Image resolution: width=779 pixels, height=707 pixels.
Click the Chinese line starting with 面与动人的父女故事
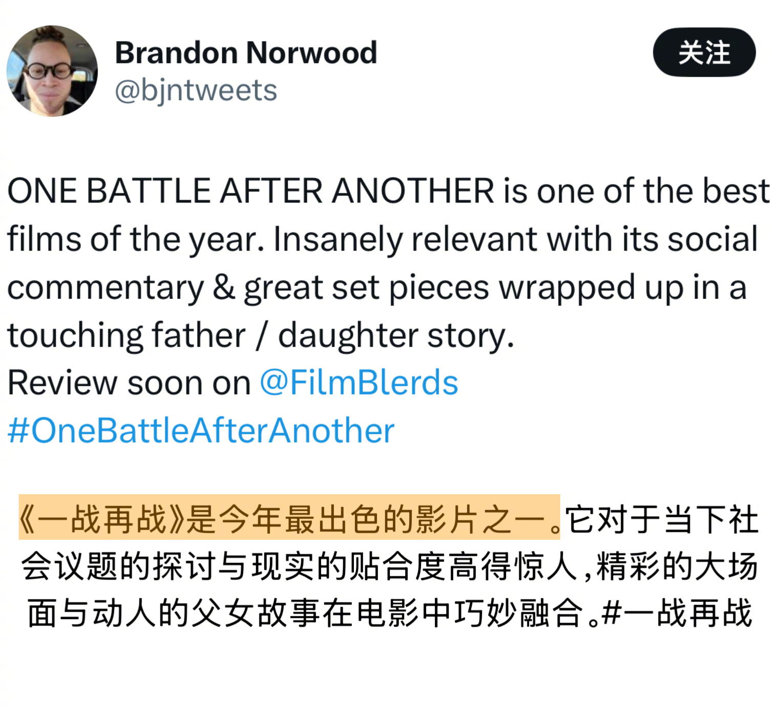(x=389, y=612)
